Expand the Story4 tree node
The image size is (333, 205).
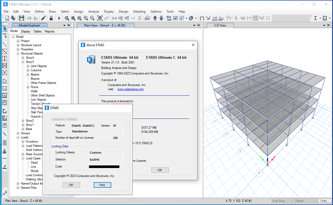click(23, 58)
